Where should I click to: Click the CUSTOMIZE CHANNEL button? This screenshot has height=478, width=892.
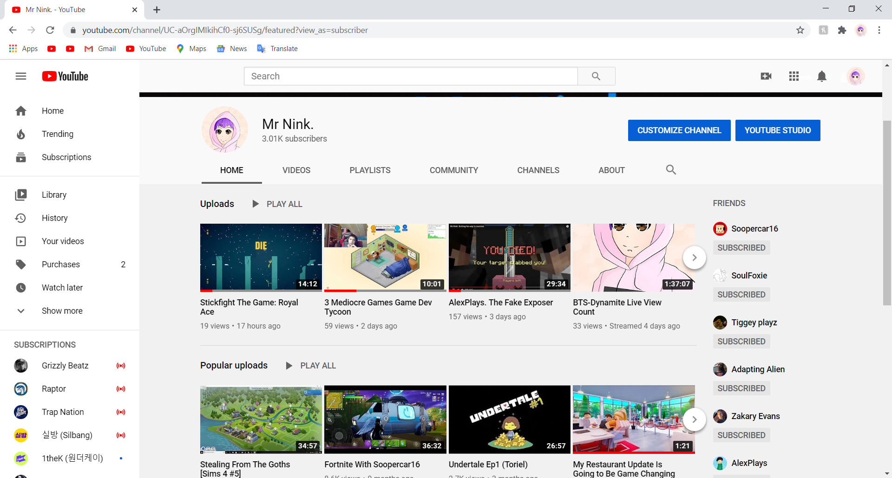[679, 130]
